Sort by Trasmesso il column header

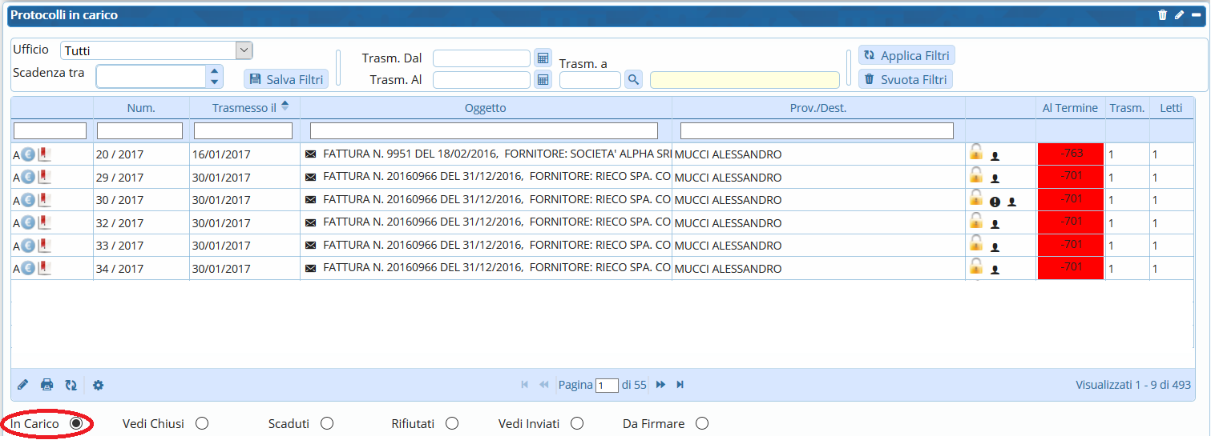pyautogui.click(x=244, y=108)
